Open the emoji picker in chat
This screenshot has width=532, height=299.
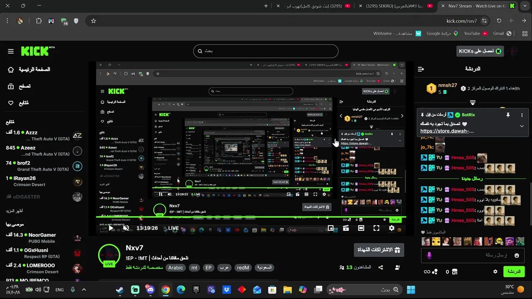(x=517, y=255)
